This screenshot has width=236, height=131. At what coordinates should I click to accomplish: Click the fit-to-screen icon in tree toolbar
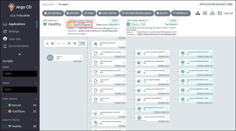53,43
